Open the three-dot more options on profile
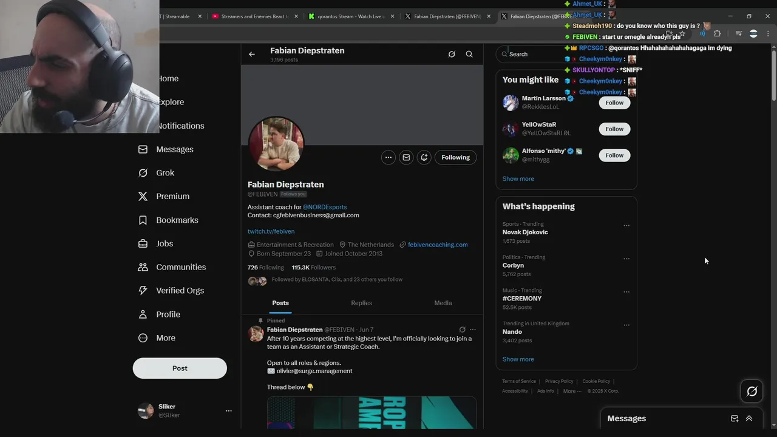 [x=388, y=157]
